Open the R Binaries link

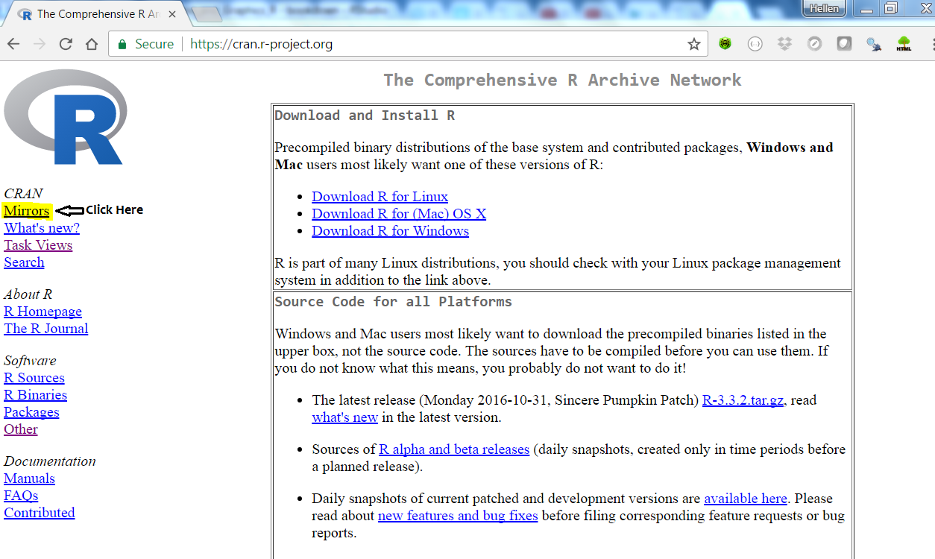[36, 395]
